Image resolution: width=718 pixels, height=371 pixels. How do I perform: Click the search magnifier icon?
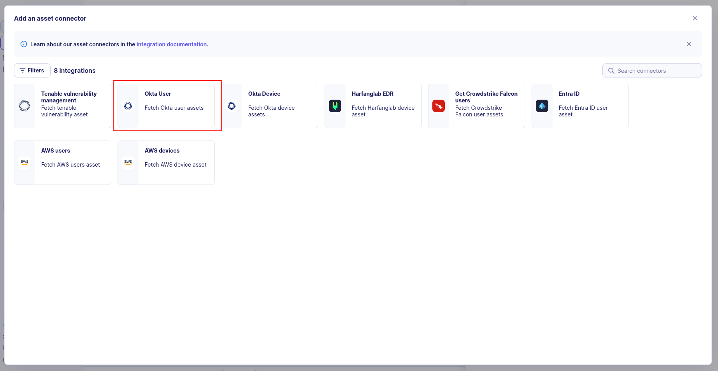(611, 70)
